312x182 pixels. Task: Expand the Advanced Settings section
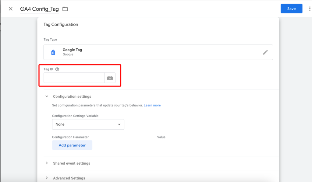click(47, 178)
